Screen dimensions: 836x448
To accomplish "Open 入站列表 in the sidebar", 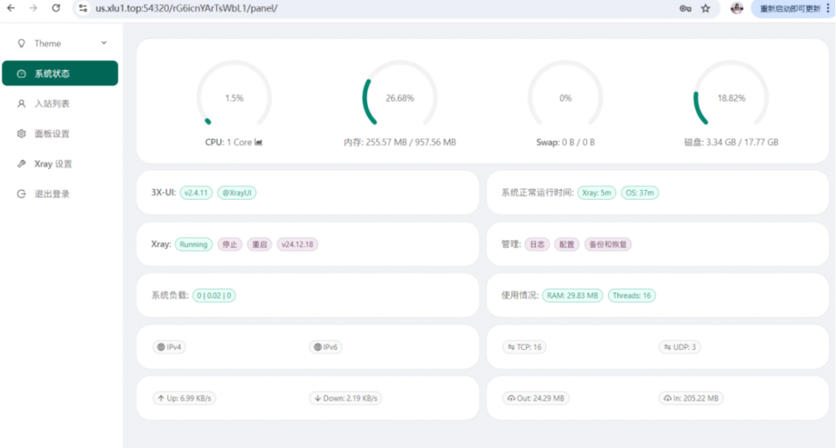I will coord(51,104).
